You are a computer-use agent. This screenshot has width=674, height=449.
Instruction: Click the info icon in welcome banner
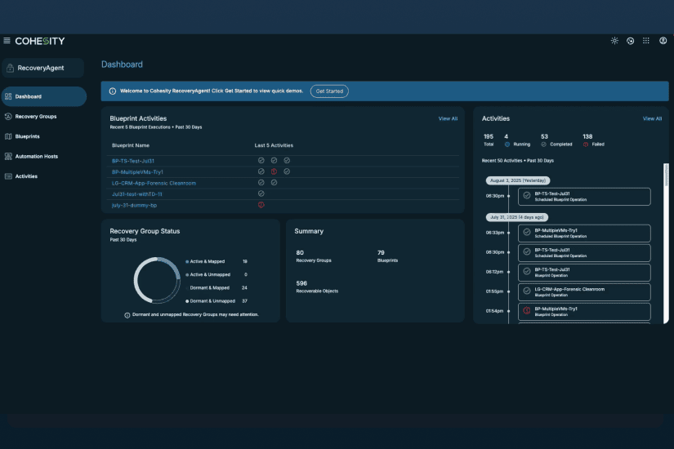tap(113, 91)
